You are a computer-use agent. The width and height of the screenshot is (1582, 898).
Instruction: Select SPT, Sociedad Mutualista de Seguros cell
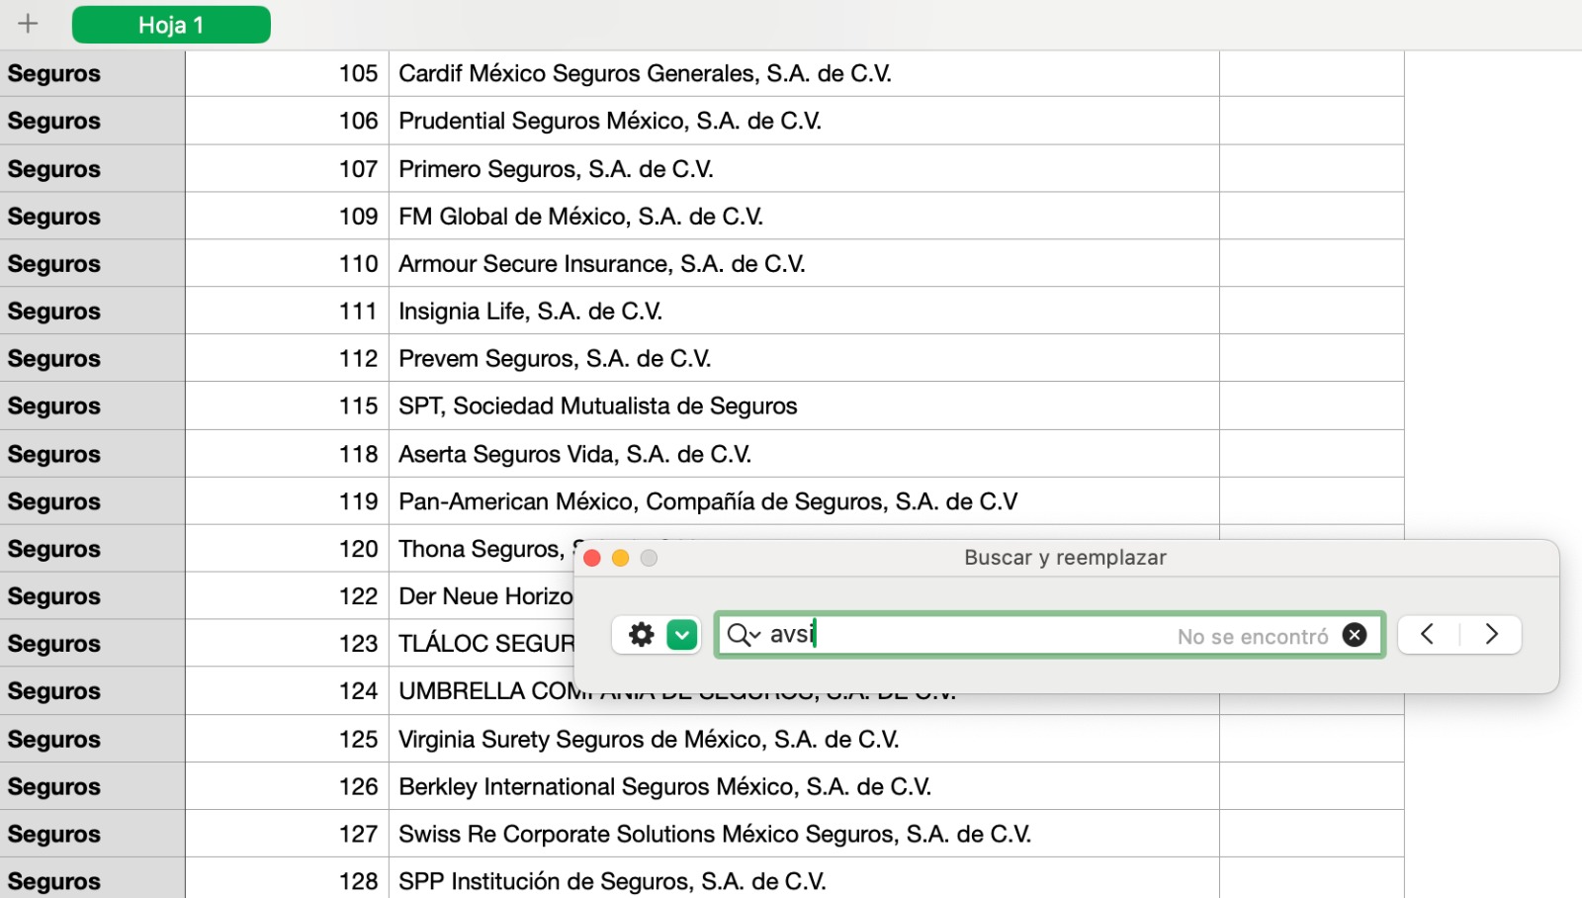(x=803, y=406)
